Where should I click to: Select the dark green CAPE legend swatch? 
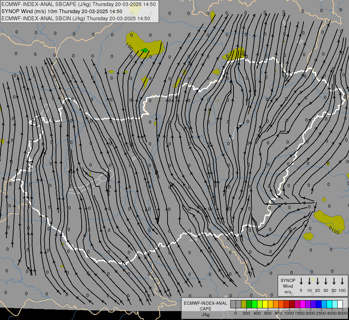pyautogui.click(x=249, y=304)
